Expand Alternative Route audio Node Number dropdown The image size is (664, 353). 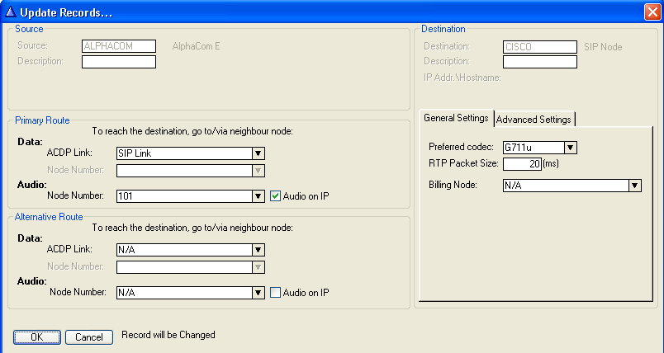[258, 292]
